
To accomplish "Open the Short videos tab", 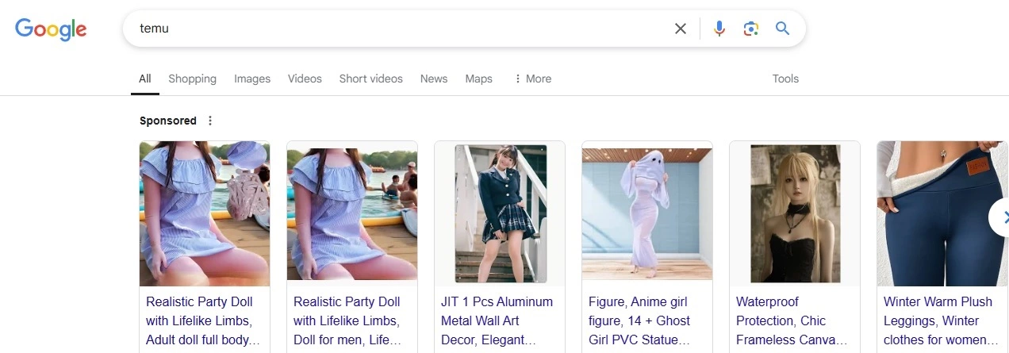I will (370, 79).
